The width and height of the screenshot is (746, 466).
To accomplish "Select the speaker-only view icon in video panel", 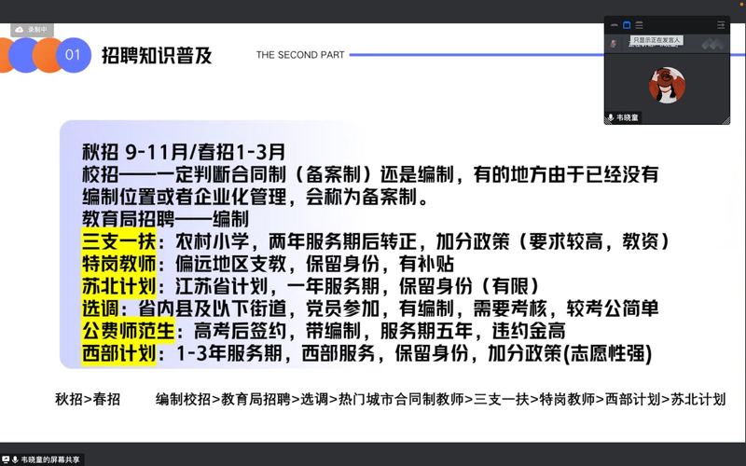I will (x=627, y=25).
